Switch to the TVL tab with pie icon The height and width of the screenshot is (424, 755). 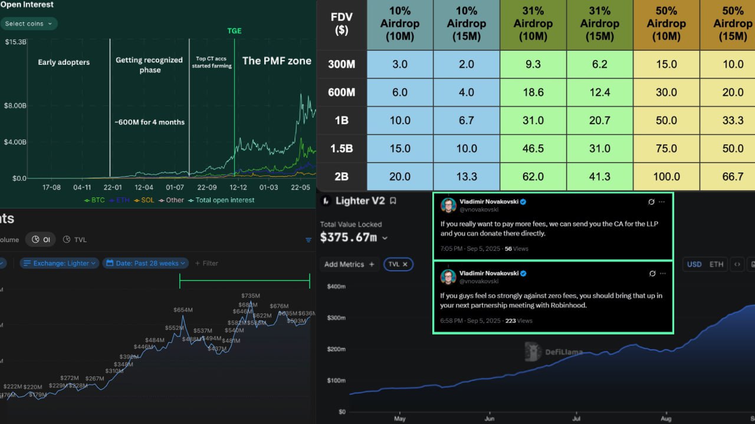75,240
